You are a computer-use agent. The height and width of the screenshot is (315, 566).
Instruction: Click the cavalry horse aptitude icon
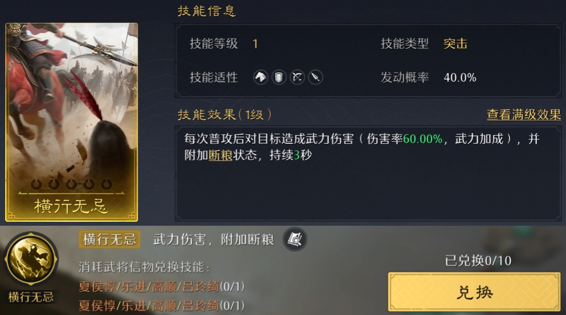261,77
